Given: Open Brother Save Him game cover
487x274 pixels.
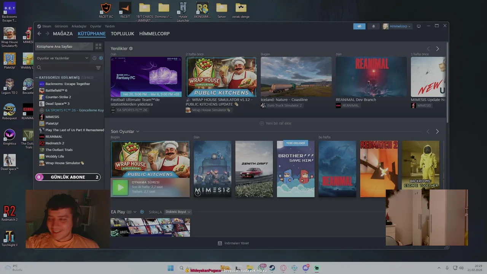Looking at the screenshot, I should 296,169.
